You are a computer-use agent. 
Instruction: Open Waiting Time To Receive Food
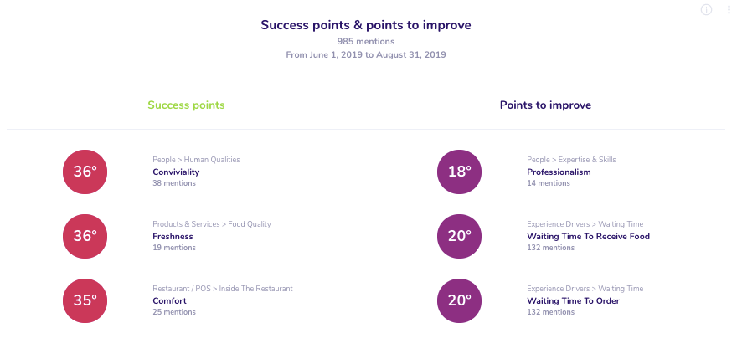[x=588, y=236]
